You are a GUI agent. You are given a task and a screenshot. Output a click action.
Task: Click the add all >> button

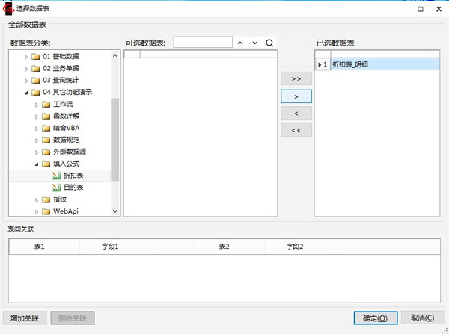point(296,78)
